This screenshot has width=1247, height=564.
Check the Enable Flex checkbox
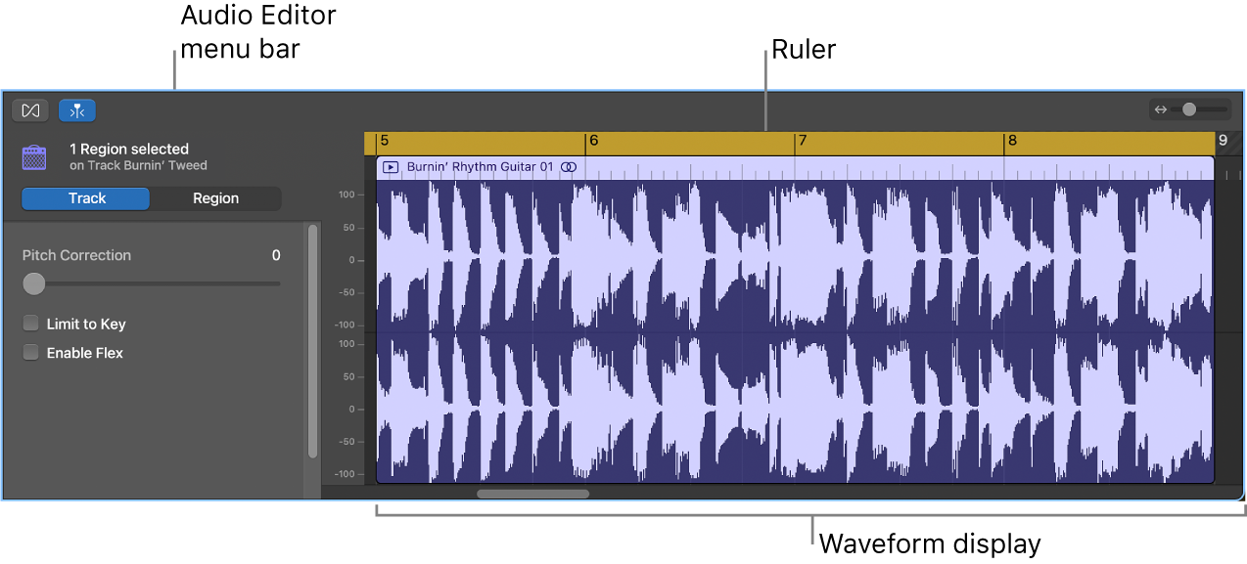pyautogui.click(x=30, y=352)
